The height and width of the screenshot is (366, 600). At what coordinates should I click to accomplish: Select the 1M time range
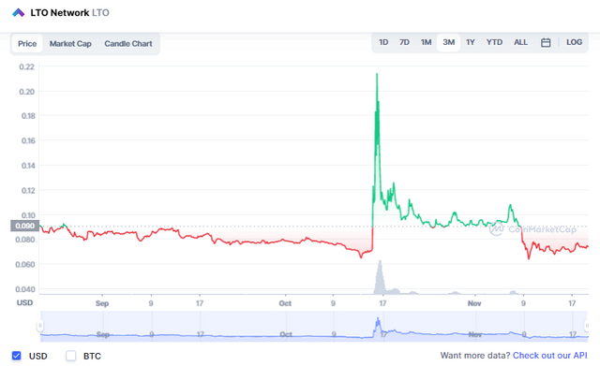click(x=426, y=42)
